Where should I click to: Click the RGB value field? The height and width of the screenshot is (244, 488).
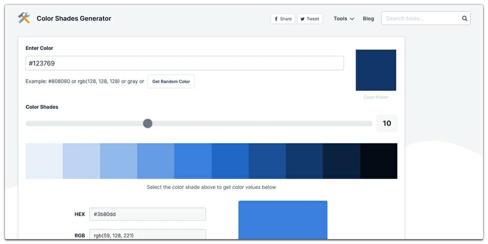[x=147, y=235]
